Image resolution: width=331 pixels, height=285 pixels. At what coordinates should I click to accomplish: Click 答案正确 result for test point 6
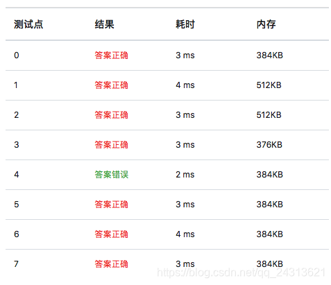click(x=111, y=234)
